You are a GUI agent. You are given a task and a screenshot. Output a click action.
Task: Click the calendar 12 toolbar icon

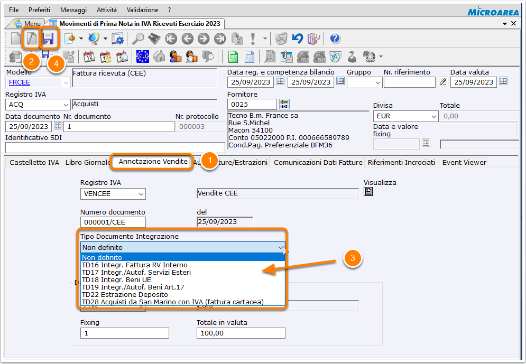89,57
